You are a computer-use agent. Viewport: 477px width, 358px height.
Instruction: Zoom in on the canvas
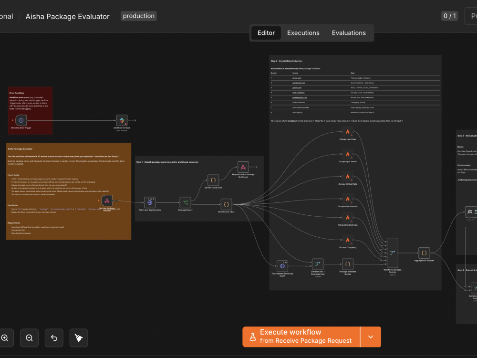click(5, 338)
